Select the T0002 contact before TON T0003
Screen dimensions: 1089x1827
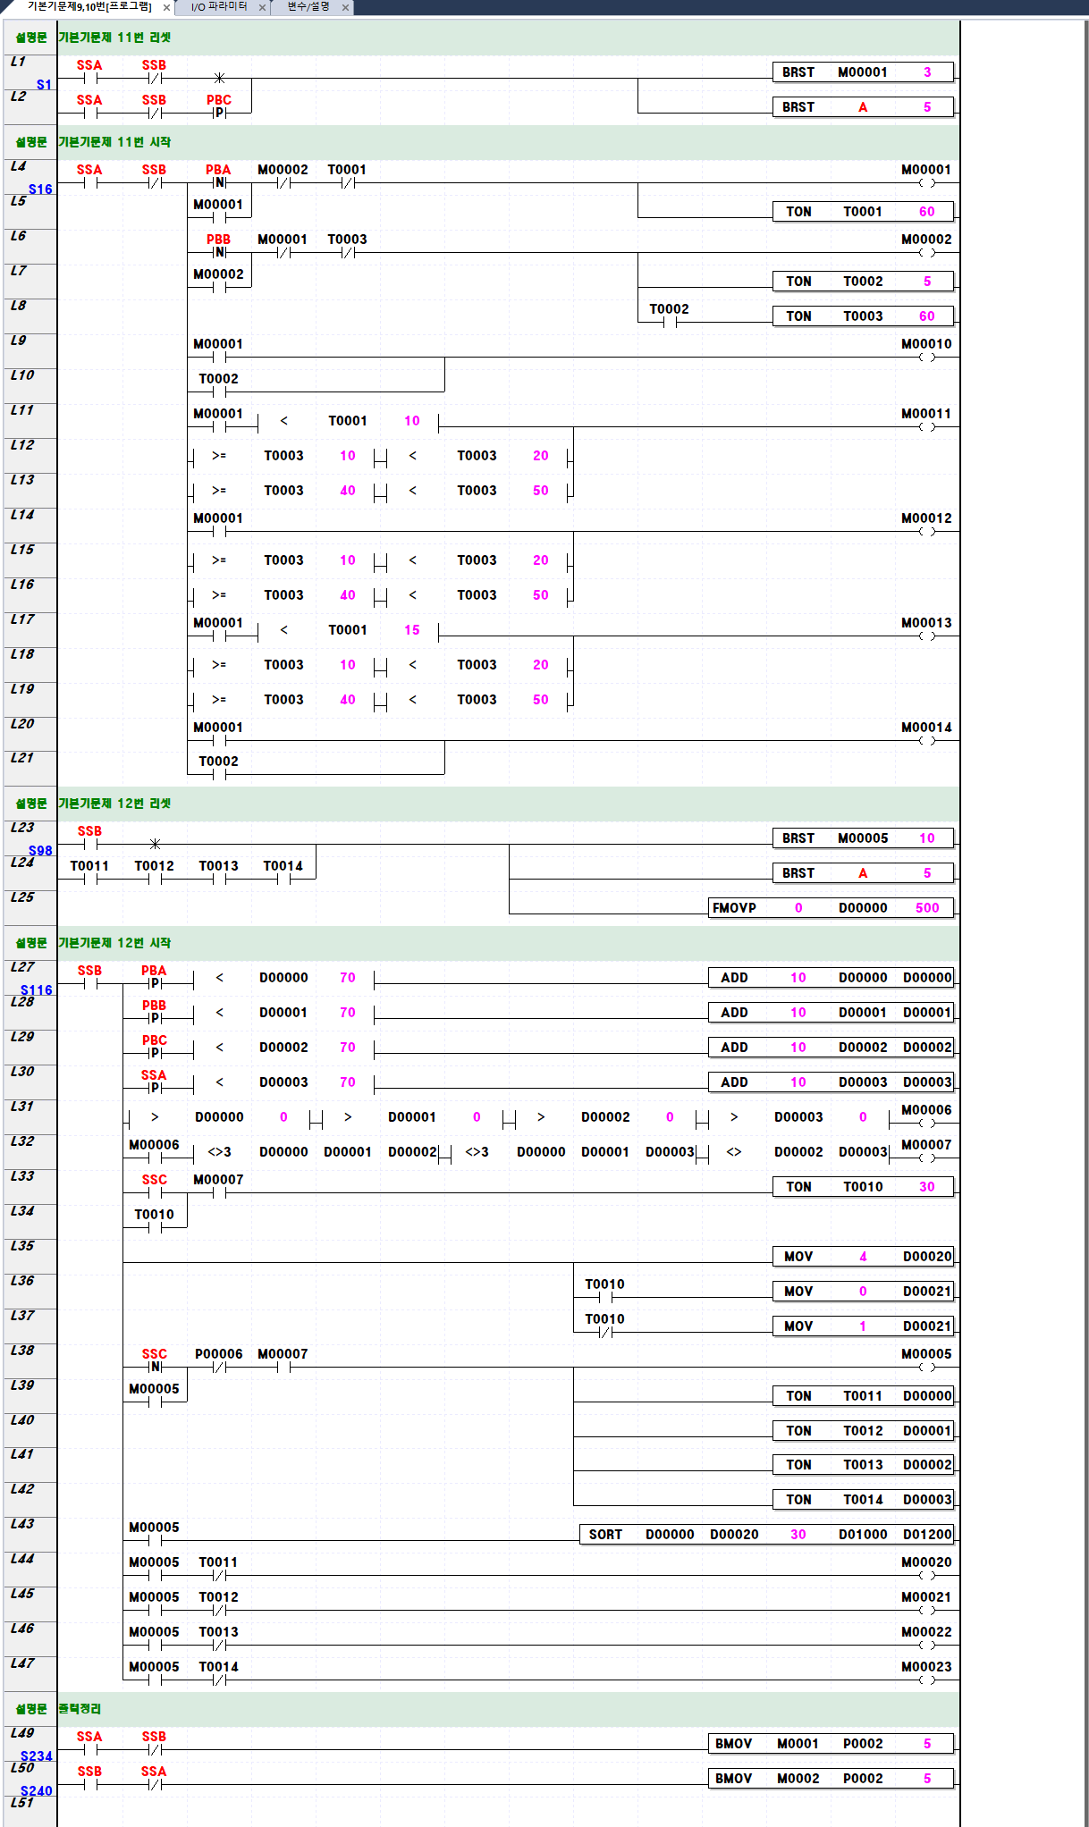[x=670, y=322]
